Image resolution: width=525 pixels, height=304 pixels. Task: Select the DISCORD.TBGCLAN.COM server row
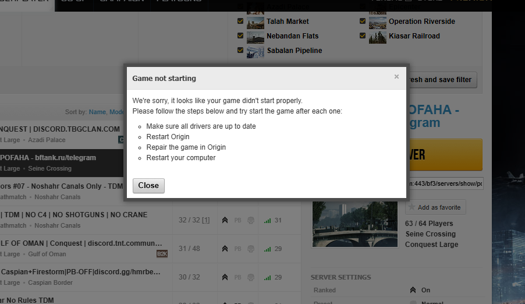(62, 135)
